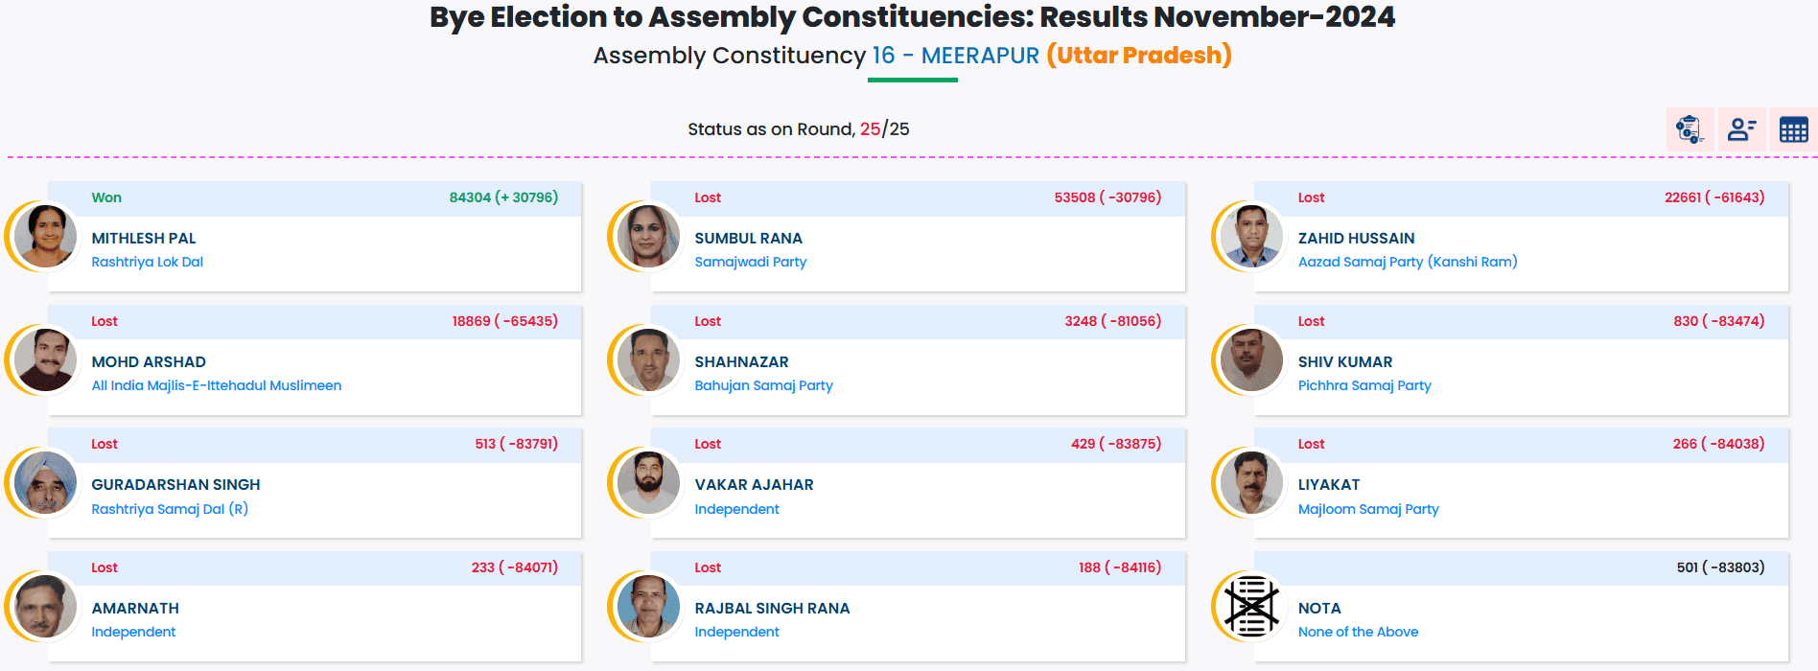
Task: Click the Rashtriya Lok Dal party name
Action: click(147, 262)
